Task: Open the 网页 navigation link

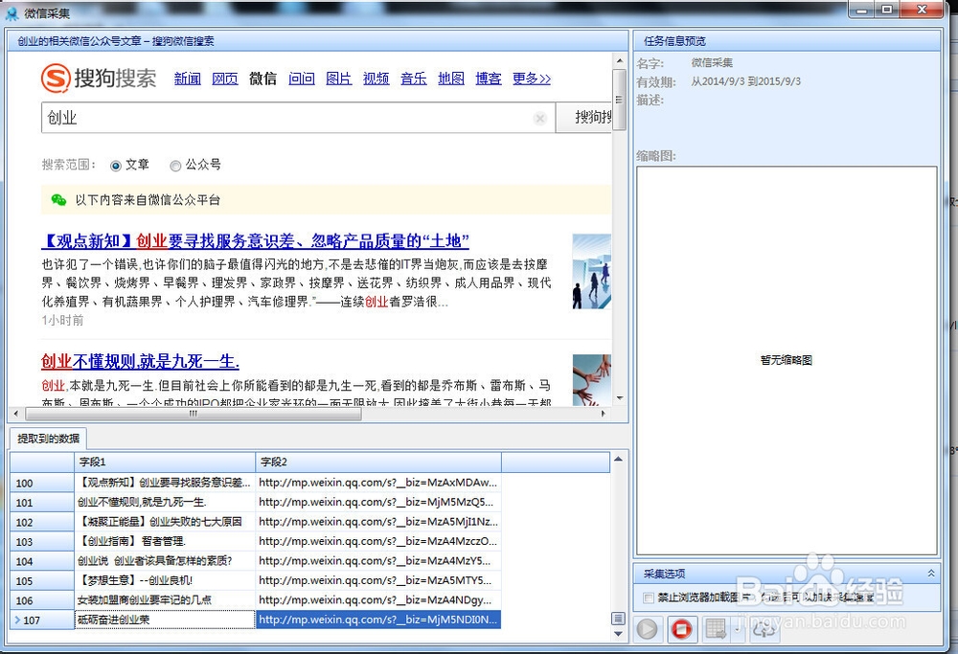Action: (225, 79)
